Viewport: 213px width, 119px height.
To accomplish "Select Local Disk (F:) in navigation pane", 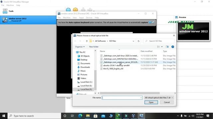I will tap(85, 90).
